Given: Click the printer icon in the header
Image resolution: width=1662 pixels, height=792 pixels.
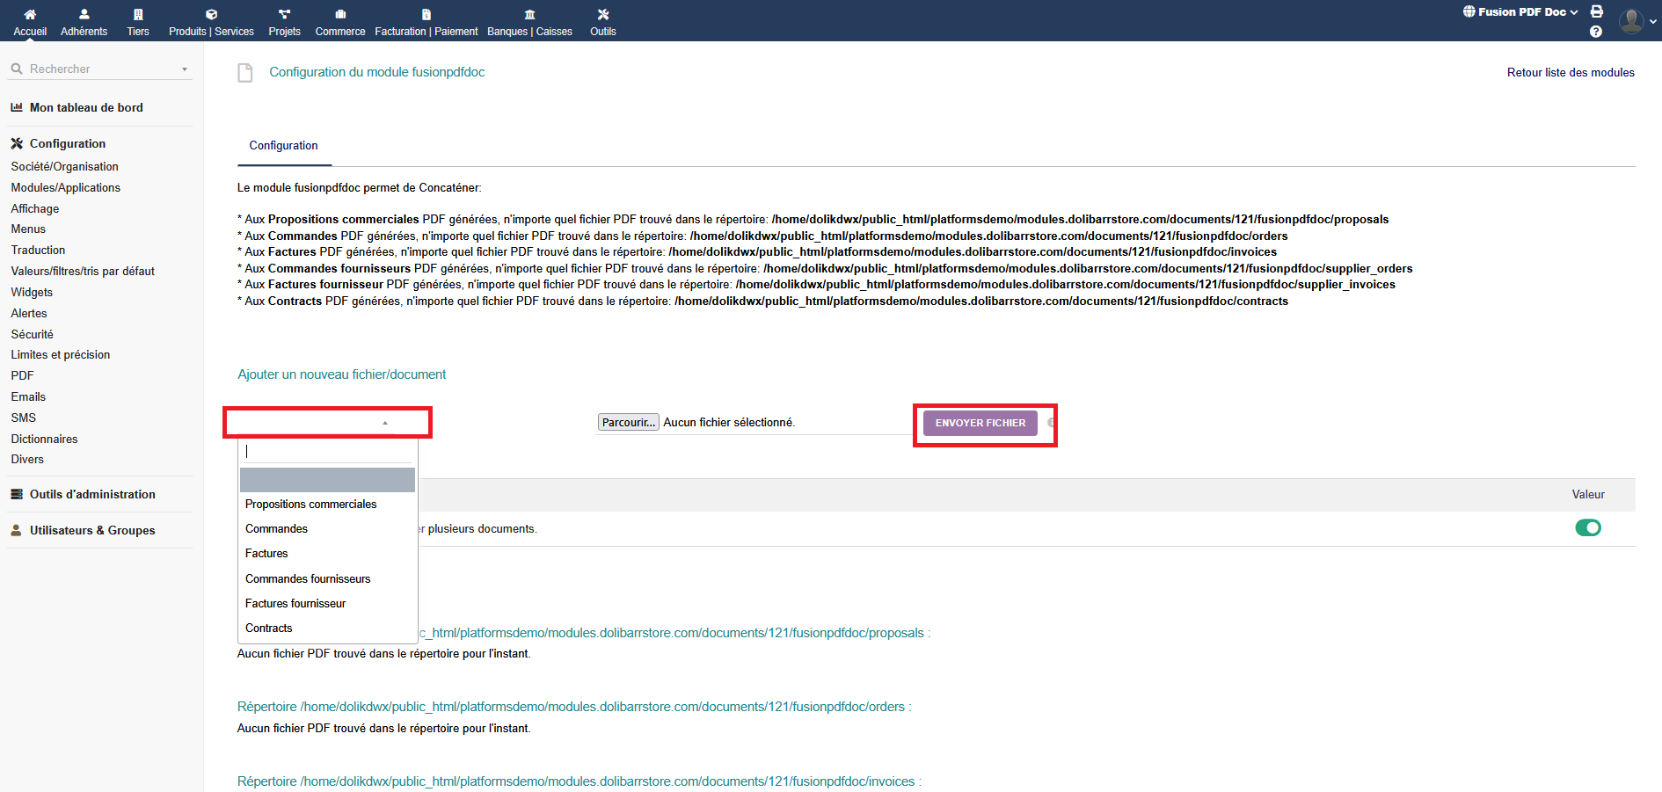Looking at the screenshot, I should 1597,11.
